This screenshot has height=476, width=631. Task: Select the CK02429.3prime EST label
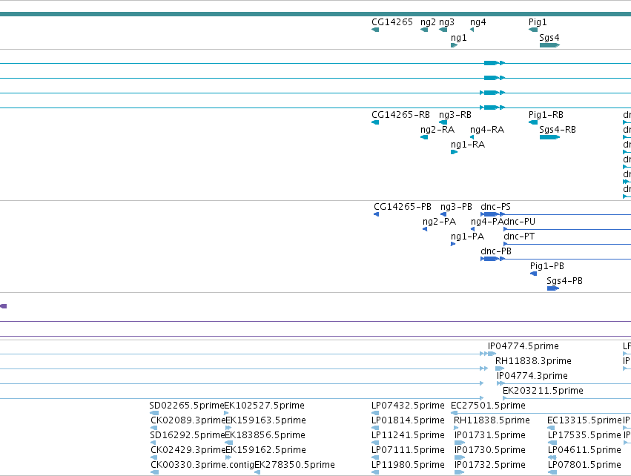coord(188,450)
